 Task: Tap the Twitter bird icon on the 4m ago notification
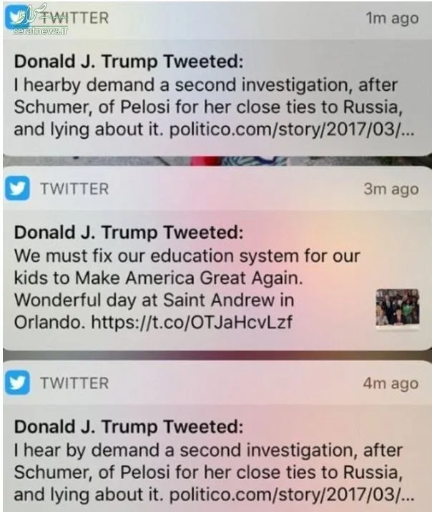(x=17, y=383)
